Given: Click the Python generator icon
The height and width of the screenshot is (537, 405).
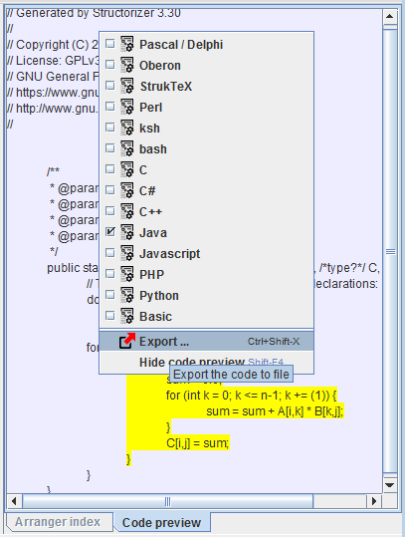Looking at the screenshot, I should [127, 295].
